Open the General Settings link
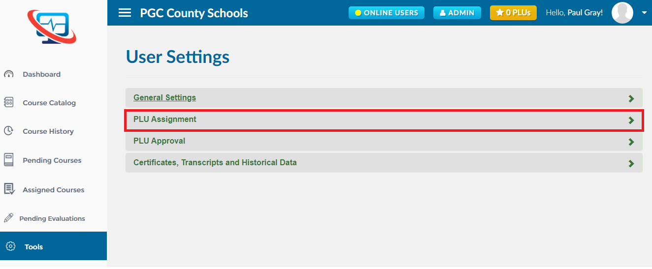 164,97
